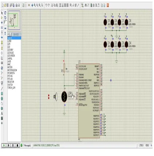Click LED D5 on the schematic

[x=105, y=22]
